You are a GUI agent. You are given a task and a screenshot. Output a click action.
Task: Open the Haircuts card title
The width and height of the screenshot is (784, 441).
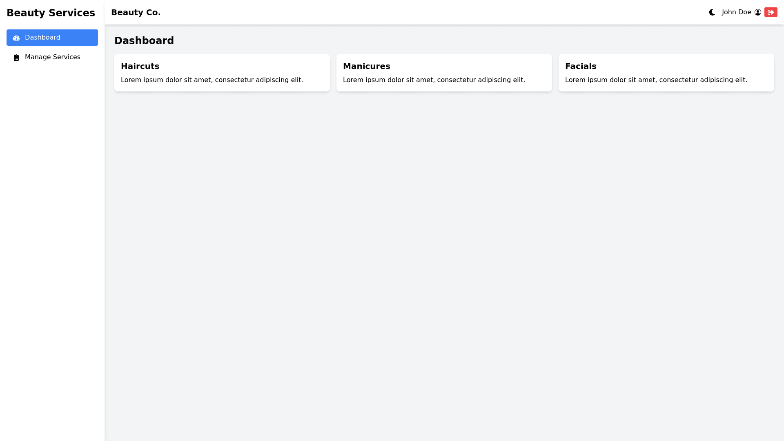(140, 66)
